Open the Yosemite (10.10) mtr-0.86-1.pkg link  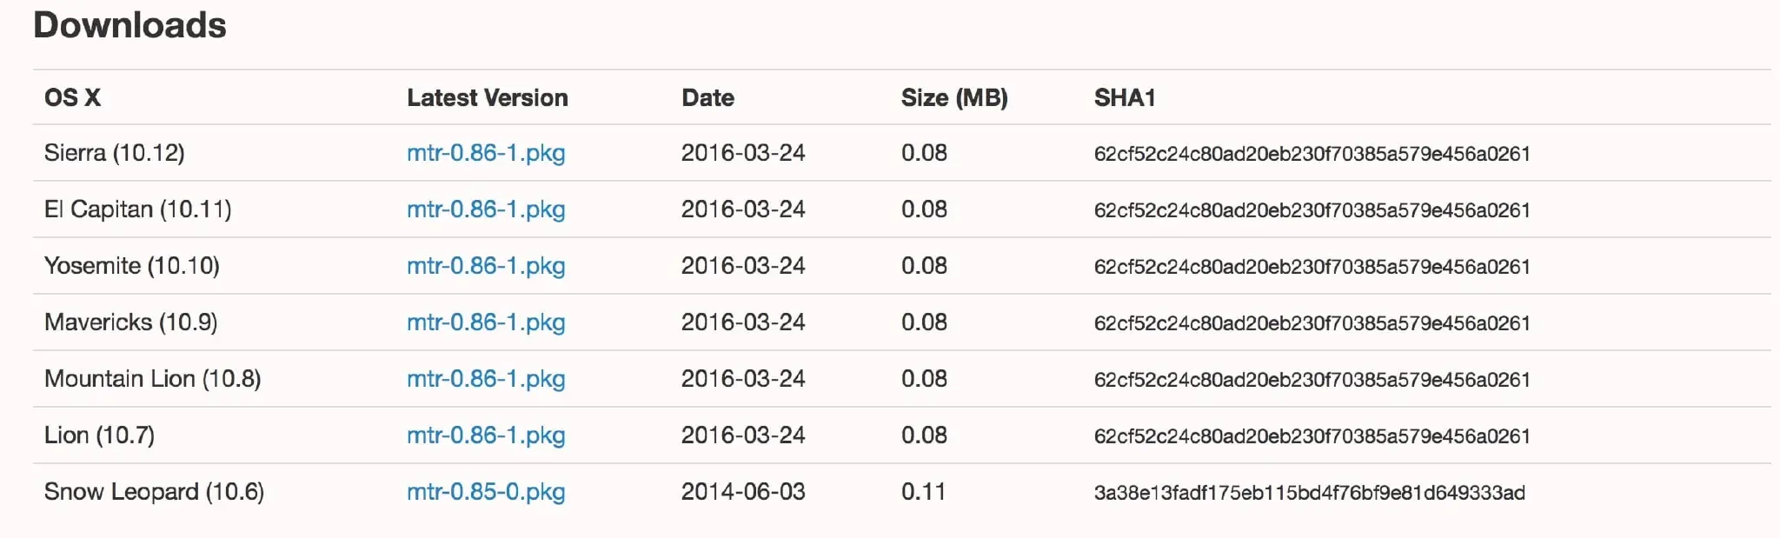(x=486, y=266)
